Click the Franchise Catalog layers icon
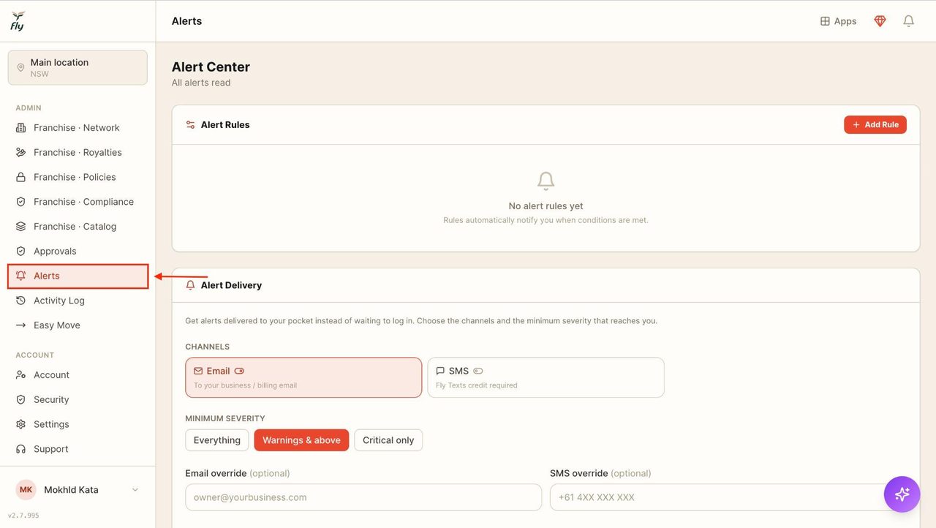Image resolution: width=936 pixels, height=528 pixels. tap(20, 227)
